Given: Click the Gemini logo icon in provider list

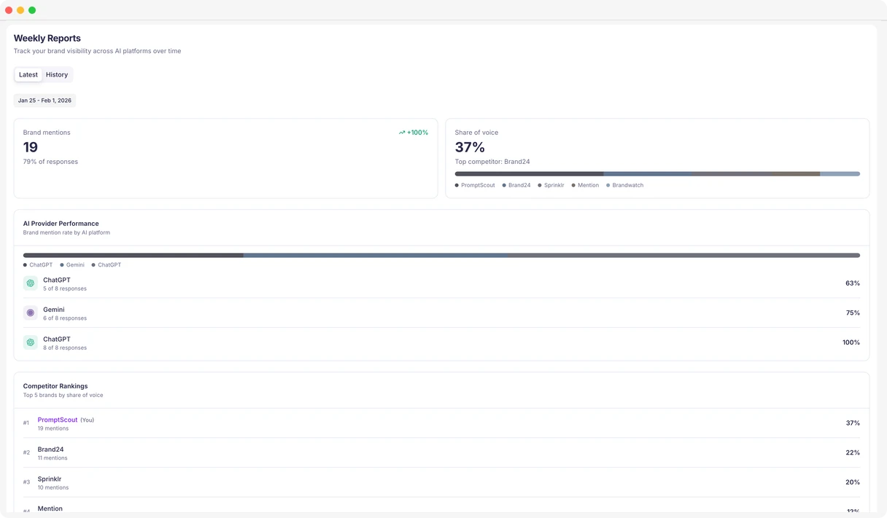Looking at the screenshot, I should (x=30, y=313).
